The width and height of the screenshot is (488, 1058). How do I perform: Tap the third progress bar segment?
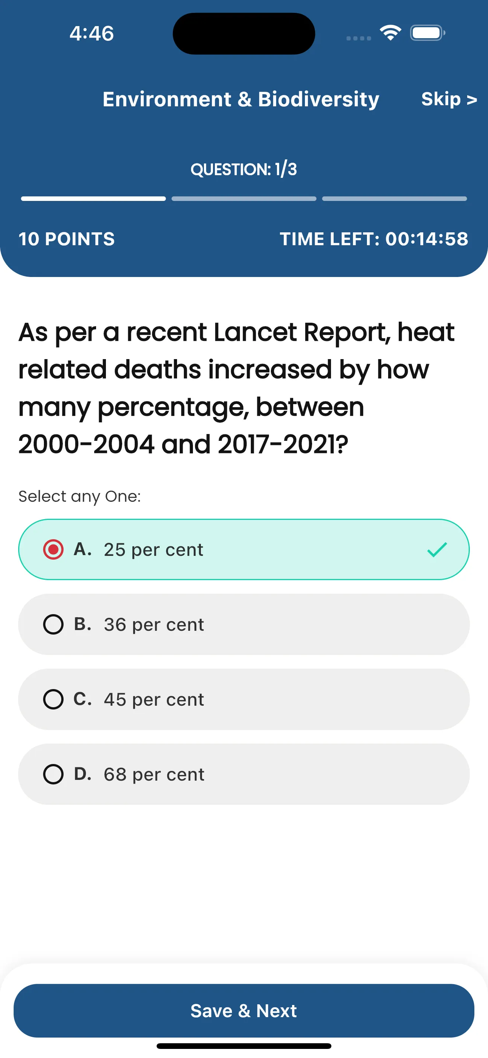tap(394, 199)
